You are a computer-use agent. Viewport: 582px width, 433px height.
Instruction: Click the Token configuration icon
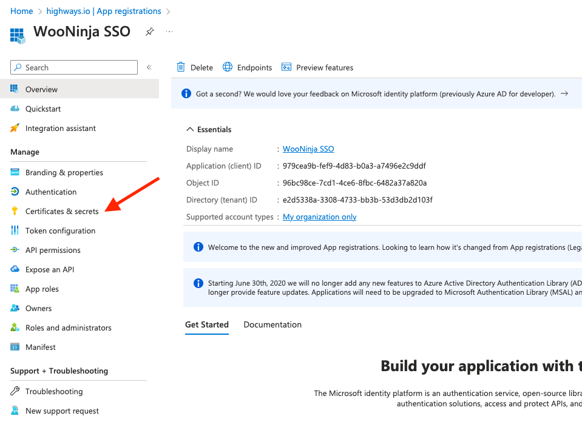click(x=15, y=230)
